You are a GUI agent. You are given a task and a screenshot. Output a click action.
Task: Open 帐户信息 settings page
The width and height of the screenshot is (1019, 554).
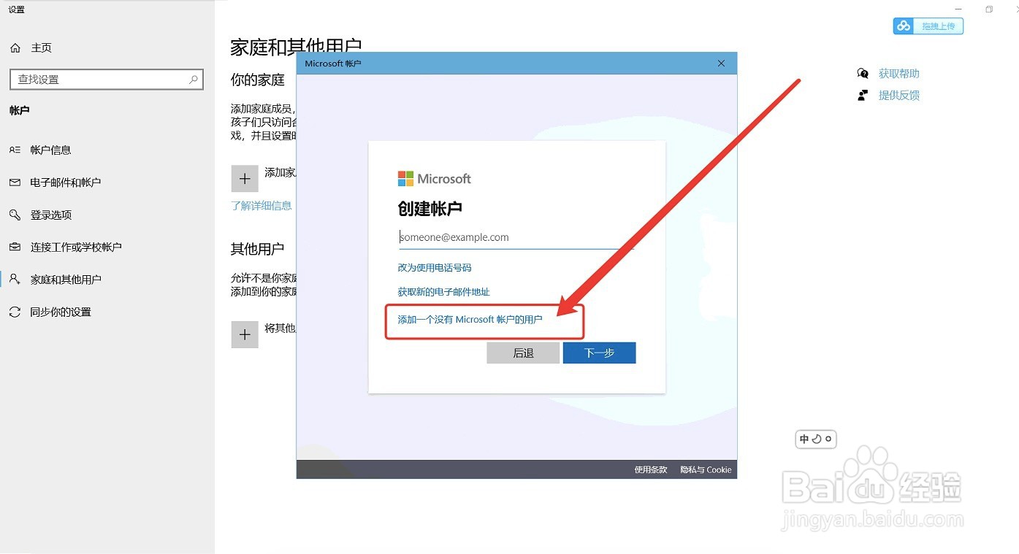[51, 150]
